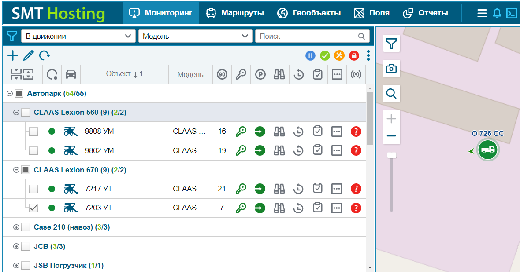Click the pencil edit icon
The height and width of the screenshot is (274, 520).
(x=29, y=55)
